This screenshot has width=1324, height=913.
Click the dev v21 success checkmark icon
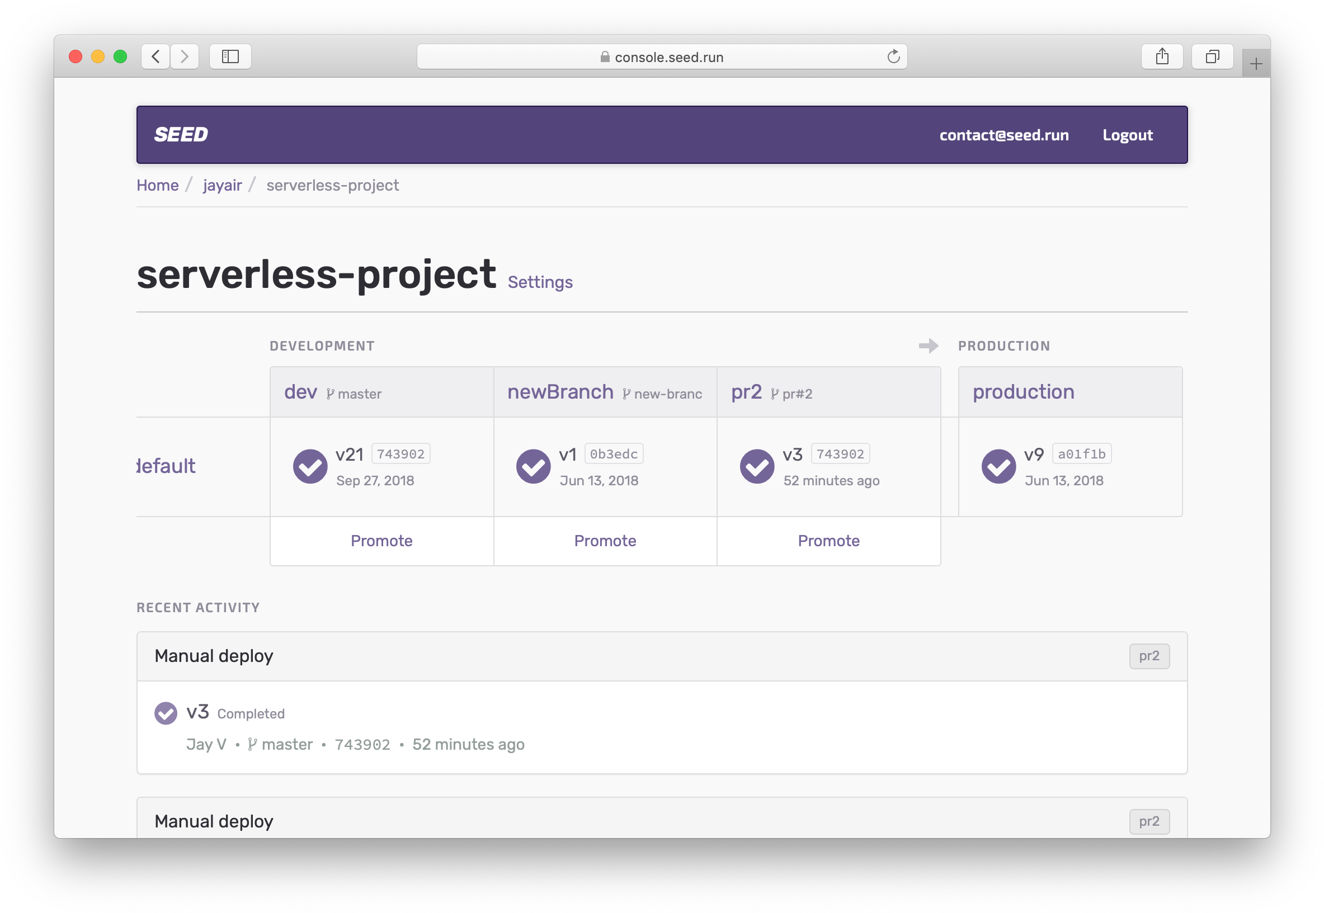pos(310,466)
